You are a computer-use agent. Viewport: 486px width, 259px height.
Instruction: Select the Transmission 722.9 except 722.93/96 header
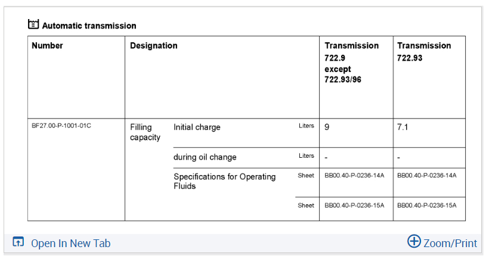coord(351,63)
